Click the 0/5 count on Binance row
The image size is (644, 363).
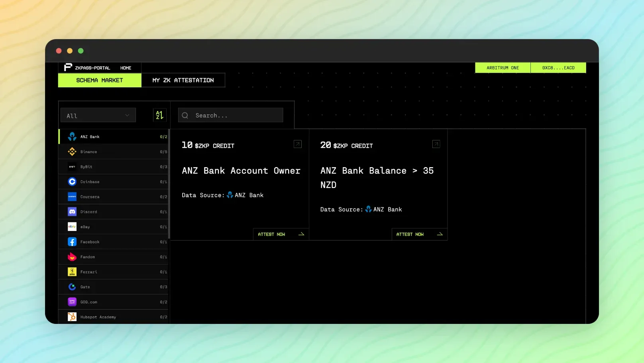(x=163, y=152)
